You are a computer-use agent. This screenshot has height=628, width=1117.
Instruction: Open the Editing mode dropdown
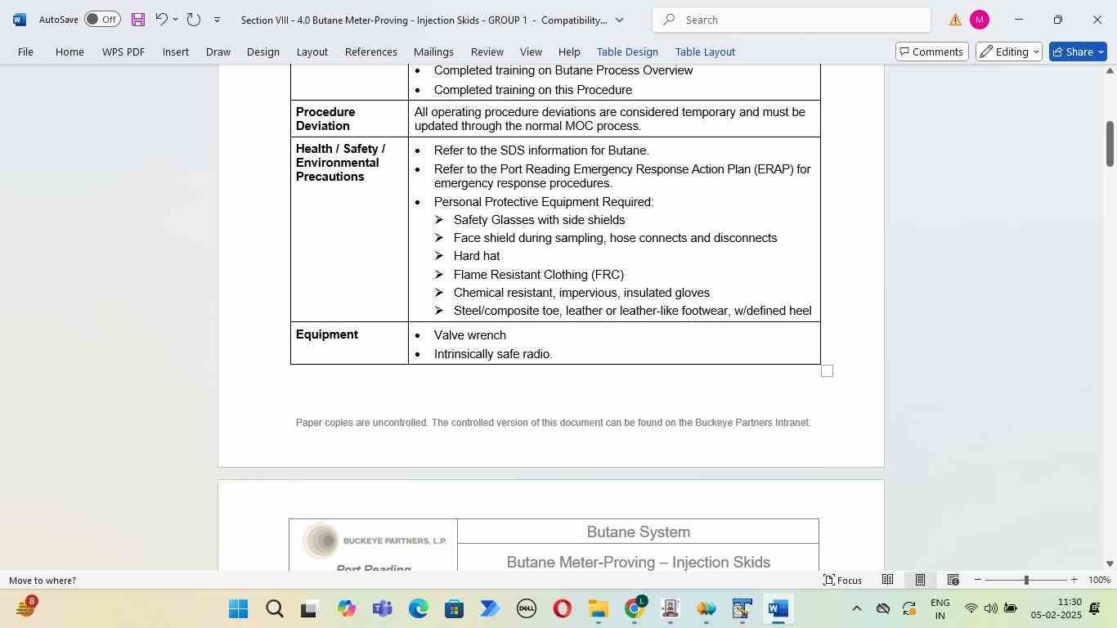click(1009, 52)
